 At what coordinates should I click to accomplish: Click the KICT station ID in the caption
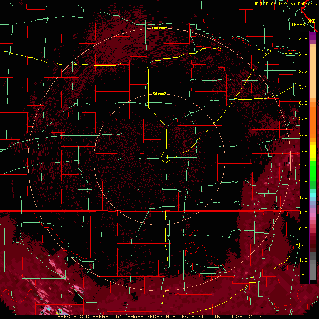[x=205, y=317]
